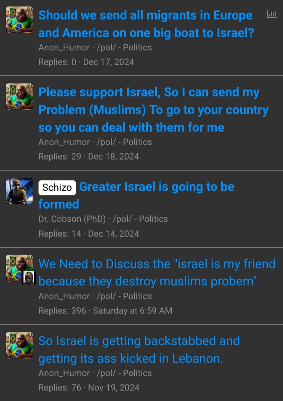Open Anon_Humor avatar on the Lebanon thread
The width and height of the screenshot is (283, 401).
[x=19, y=345]
